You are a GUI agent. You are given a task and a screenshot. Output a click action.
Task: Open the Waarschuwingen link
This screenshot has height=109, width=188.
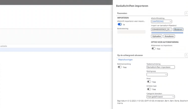pyautogui.click(x=125, y=60)
